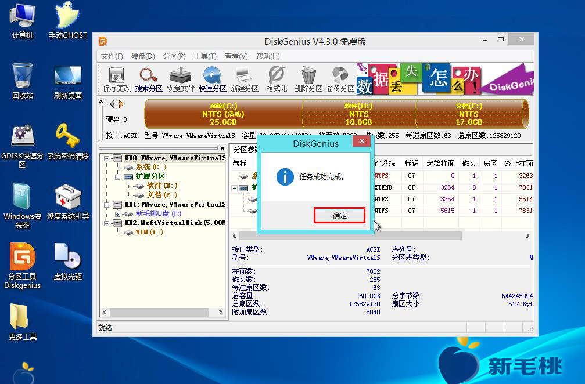Image resolution: width=585 pixels, height=384 pixels.
Task: Click the 标识 column header
Action: [411, 164]
